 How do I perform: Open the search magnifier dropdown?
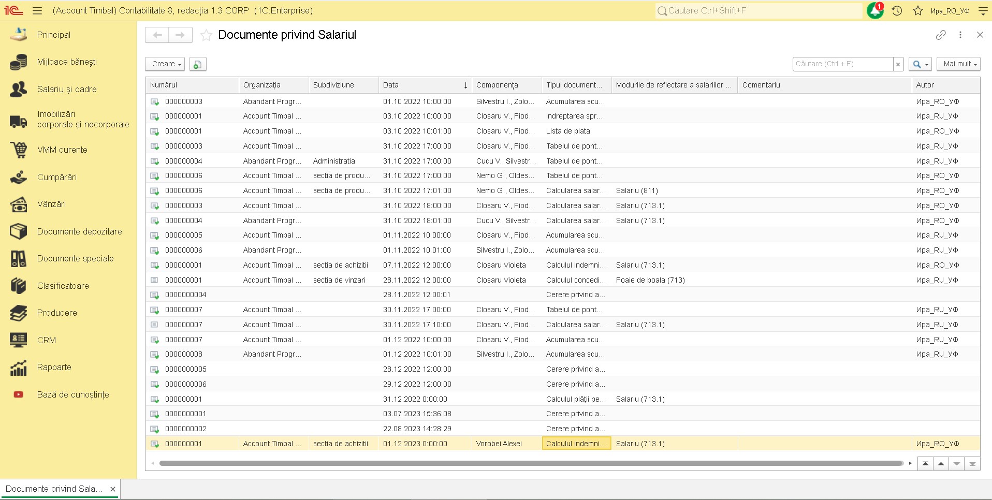tap(920, 64)
